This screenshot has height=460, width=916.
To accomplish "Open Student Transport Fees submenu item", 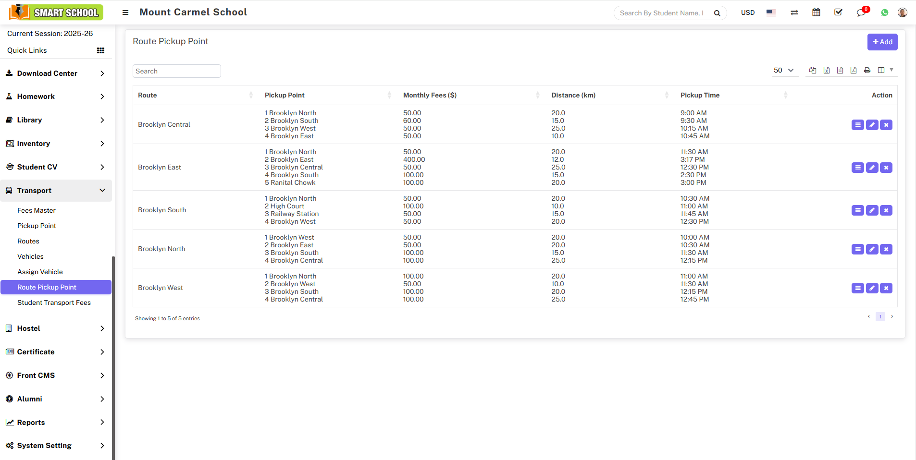I will 54,303.
